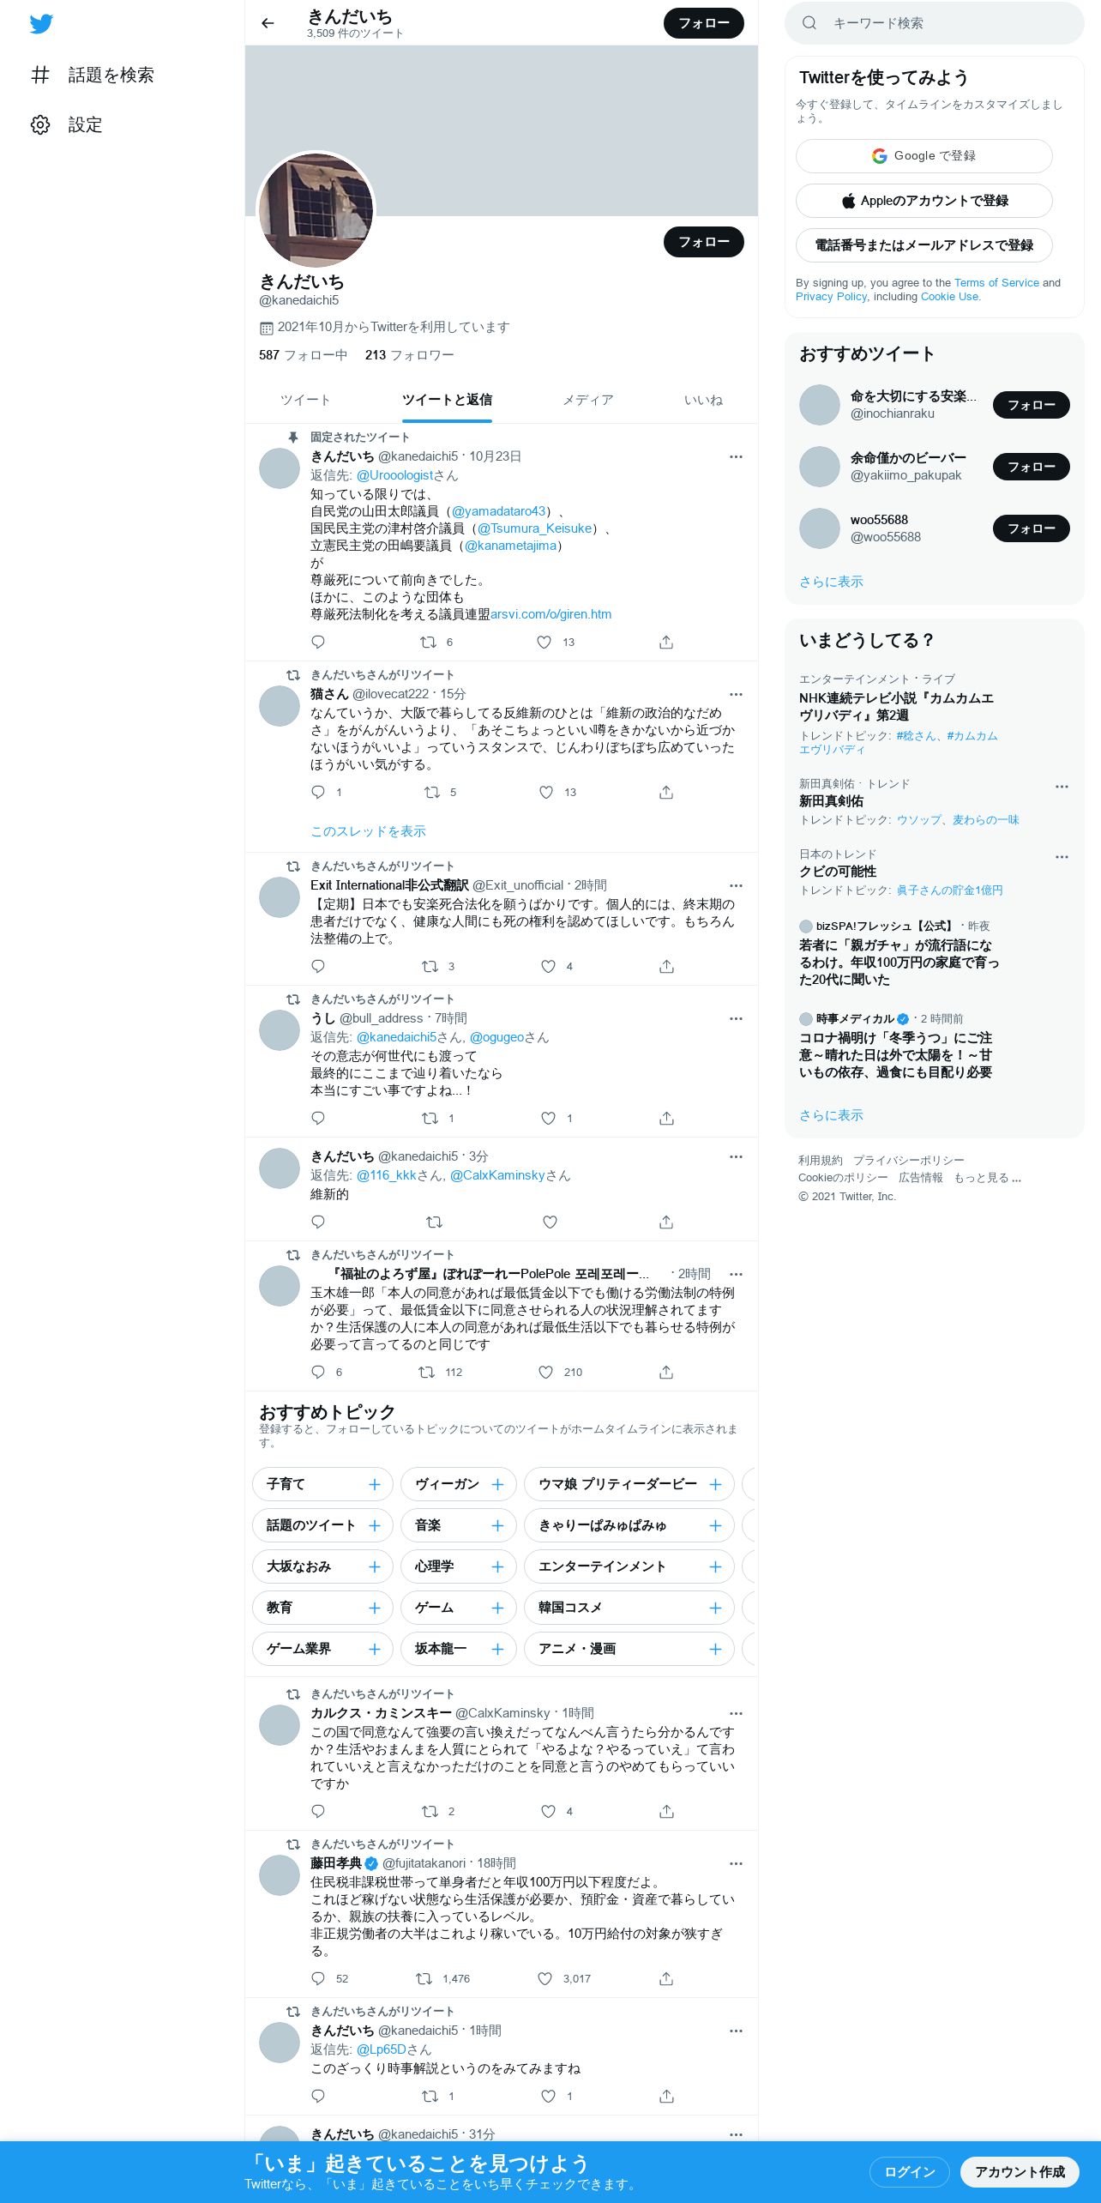The image size is (1101, 2203).
Task: Open more menu on pinned tweet
Action: [x=736, y=456]
